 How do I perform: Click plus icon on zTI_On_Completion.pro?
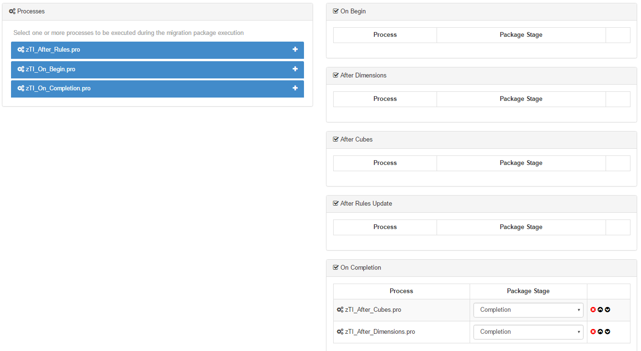point(295,88)
